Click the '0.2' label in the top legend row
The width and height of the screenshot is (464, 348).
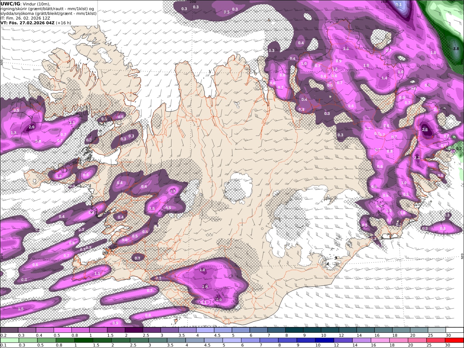(x=3, y=335)
